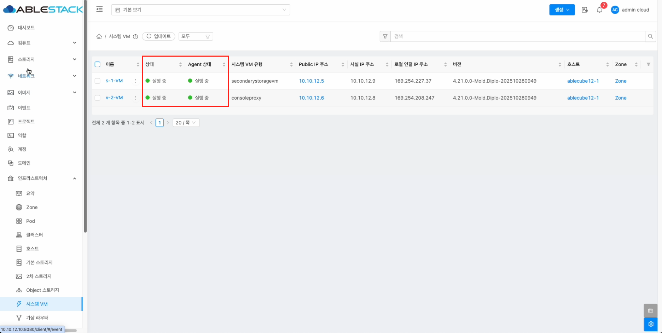This screenshot has height=333, width=662.
Task: Open the three-dot actions menu for s-1-VM
Action: pos(136,81)
